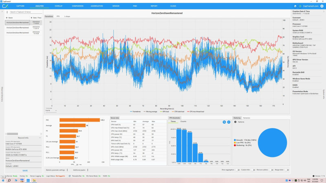Open the Windows Start menu
The height and width of the screenshot is (183, 326).
(x=3, y=181)
